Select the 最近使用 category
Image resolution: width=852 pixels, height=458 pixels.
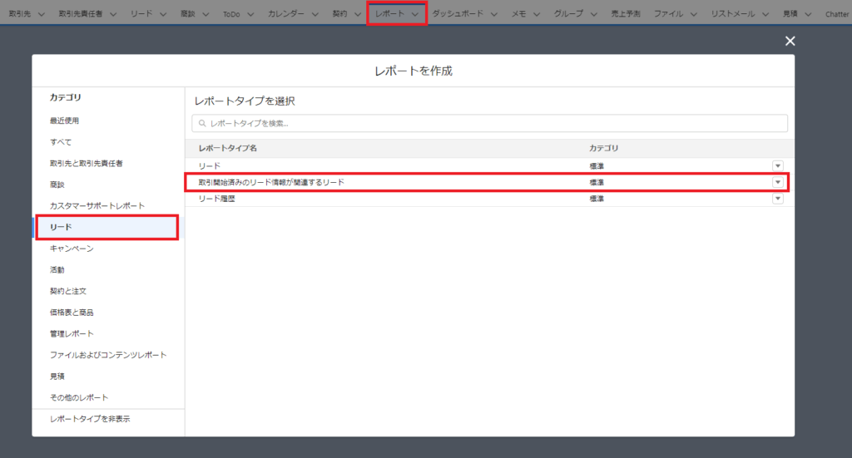click(x=64, y=121)
